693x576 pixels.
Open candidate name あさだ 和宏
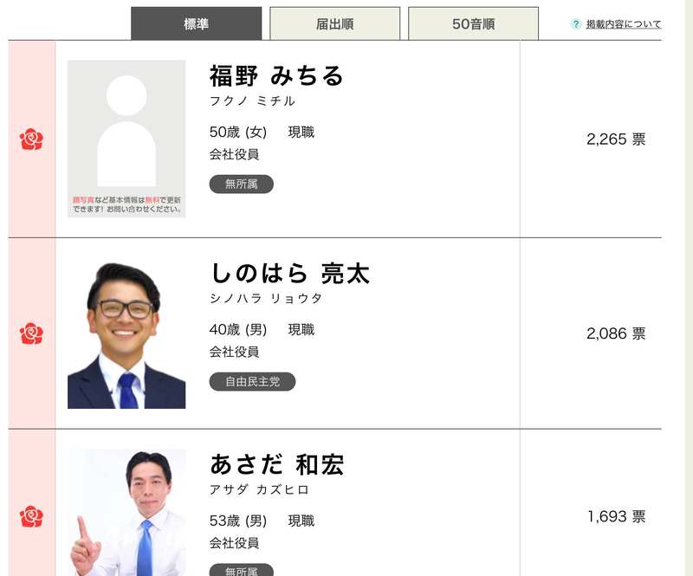276,464
